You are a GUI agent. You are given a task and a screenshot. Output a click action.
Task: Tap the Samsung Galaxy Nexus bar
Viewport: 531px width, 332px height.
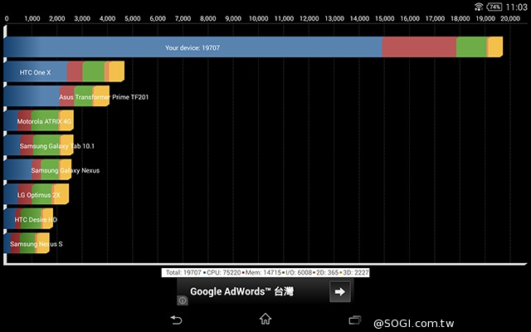tap(37, 170)
